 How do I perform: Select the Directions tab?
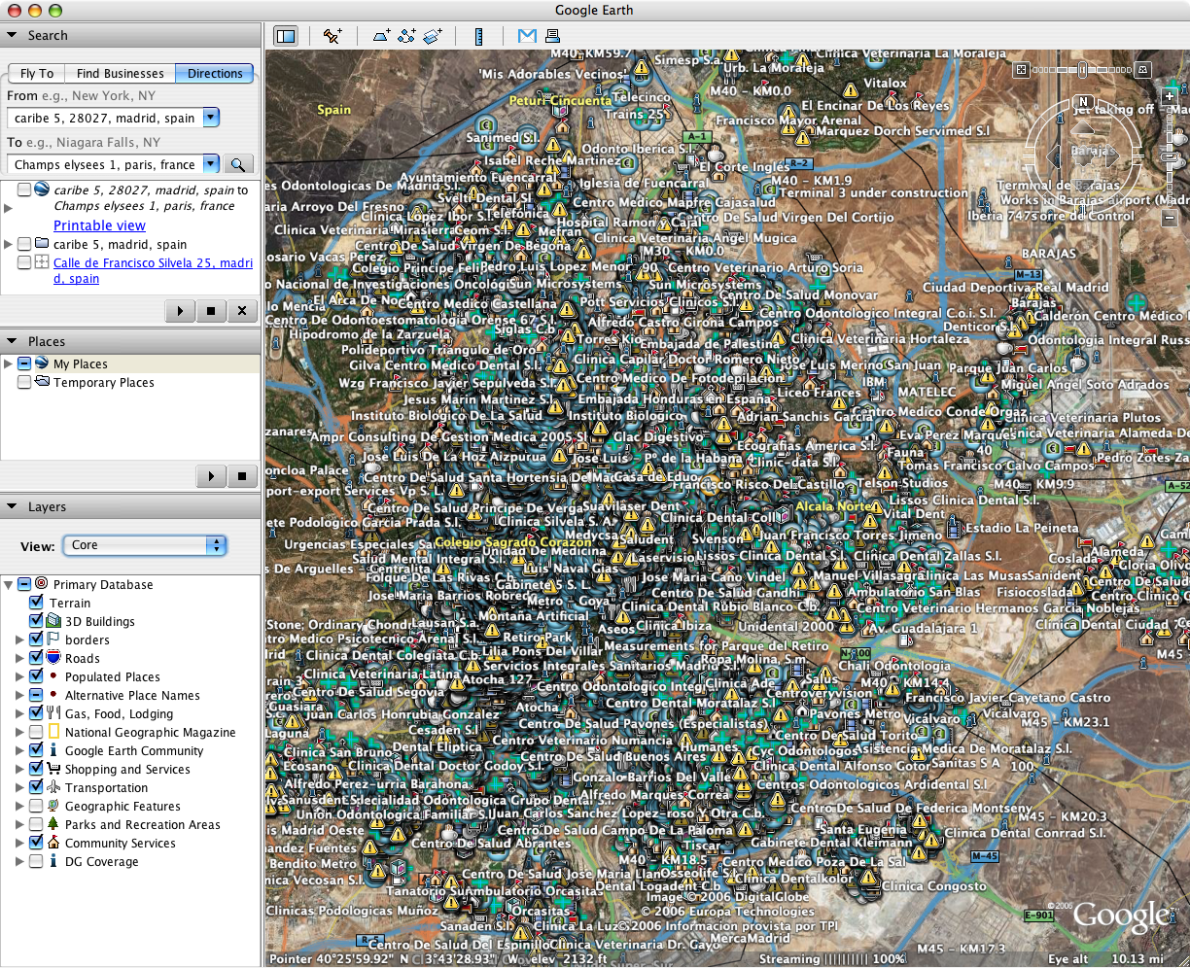pyautogui.click(x=215, y=74)
